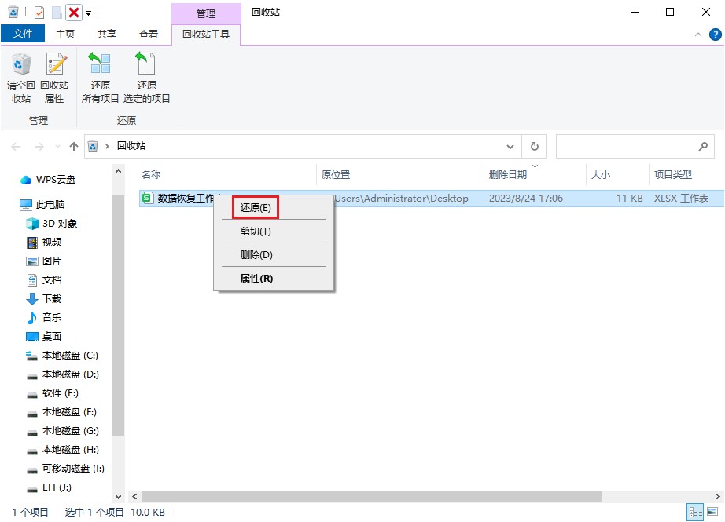Screen dimensions: 725x522
Task: Click Restore selected items (还原选定的项目)
Action: (146, 78)
